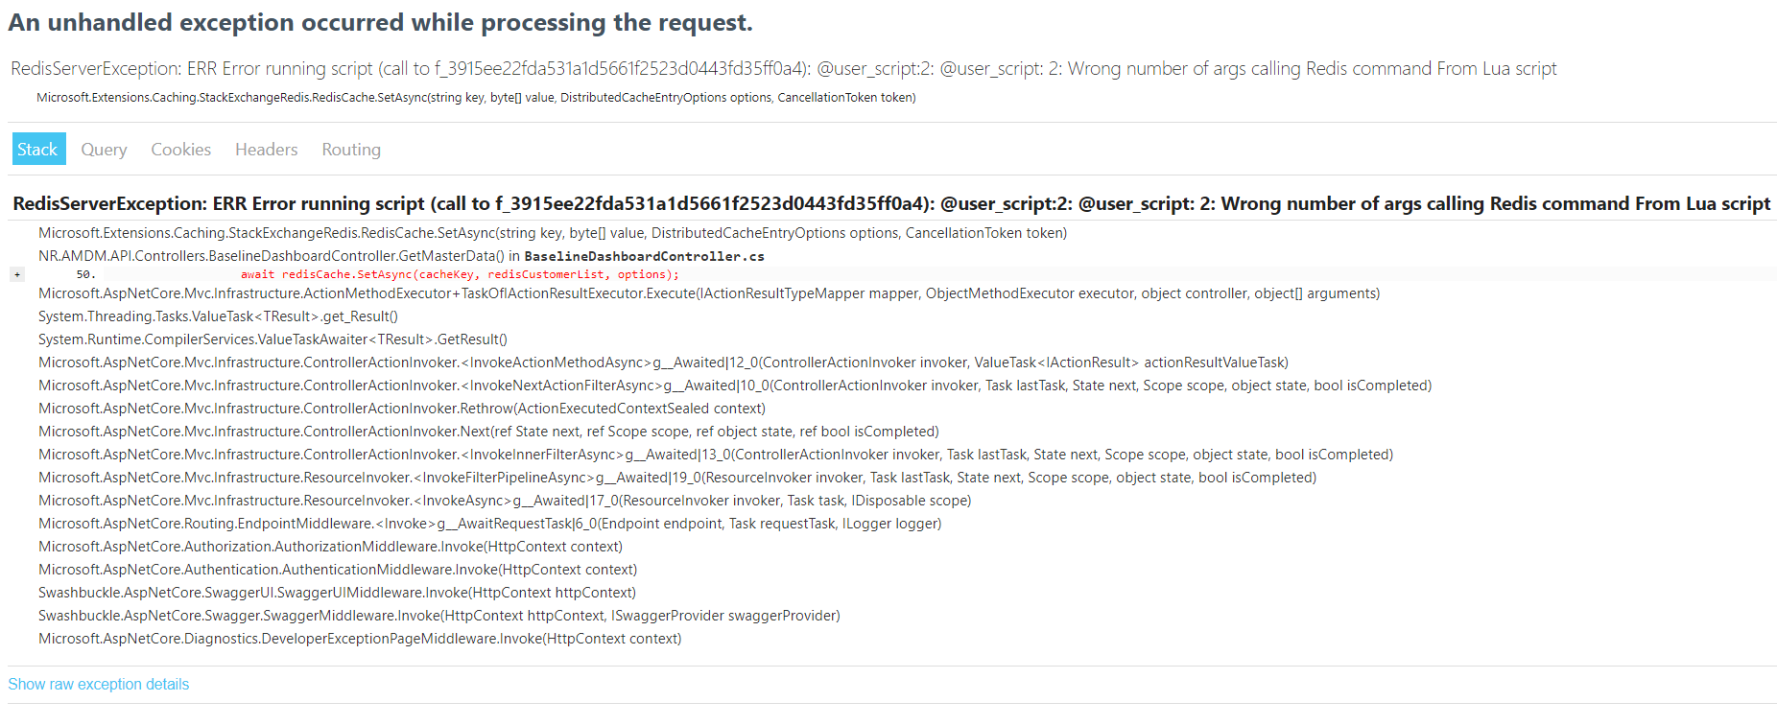
Task: Select the ResourceInvoker InvokeAsync stack frame
Action: tap(504, 500)
